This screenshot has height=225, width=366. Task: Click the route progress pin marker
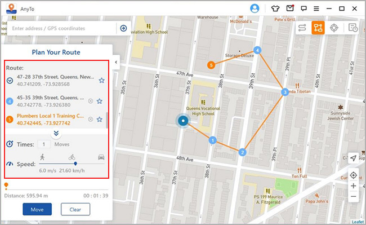(x=6, y=186)
